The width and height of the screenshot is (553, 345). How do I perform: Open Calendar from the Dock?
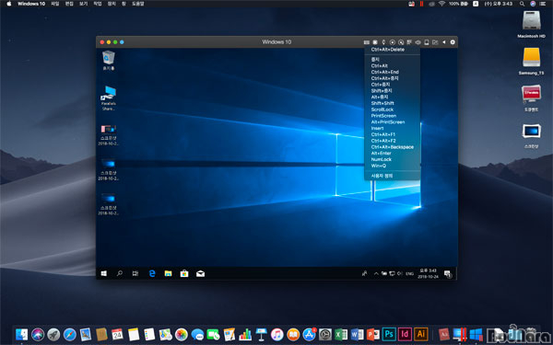117,334
